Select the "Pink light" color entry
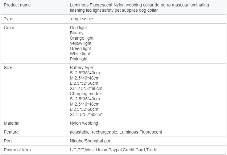Image resolution: width=227 pixels, height=155 pixels. [79, 59]
